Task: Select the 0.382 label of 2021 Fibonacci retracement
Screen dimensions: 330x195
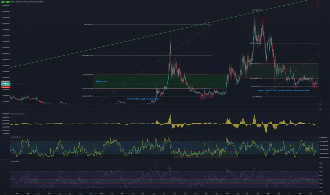Action: (x=256, y=43)
